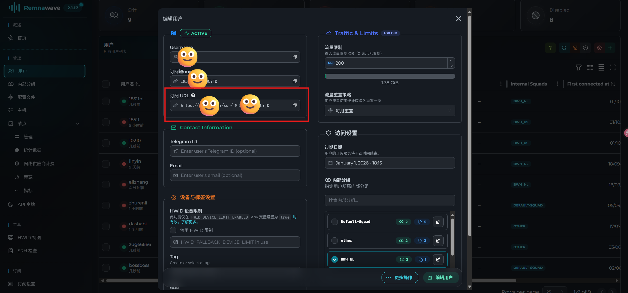This screenshot has width=628, height=293.
Task: Click help icon beside 订阅 URL label
Action: point(193,95)
